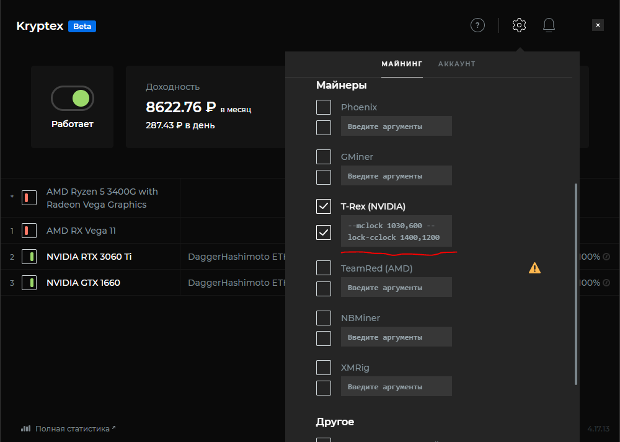Click the NVIDIA GTX 1660 status icon

[29, 283]
